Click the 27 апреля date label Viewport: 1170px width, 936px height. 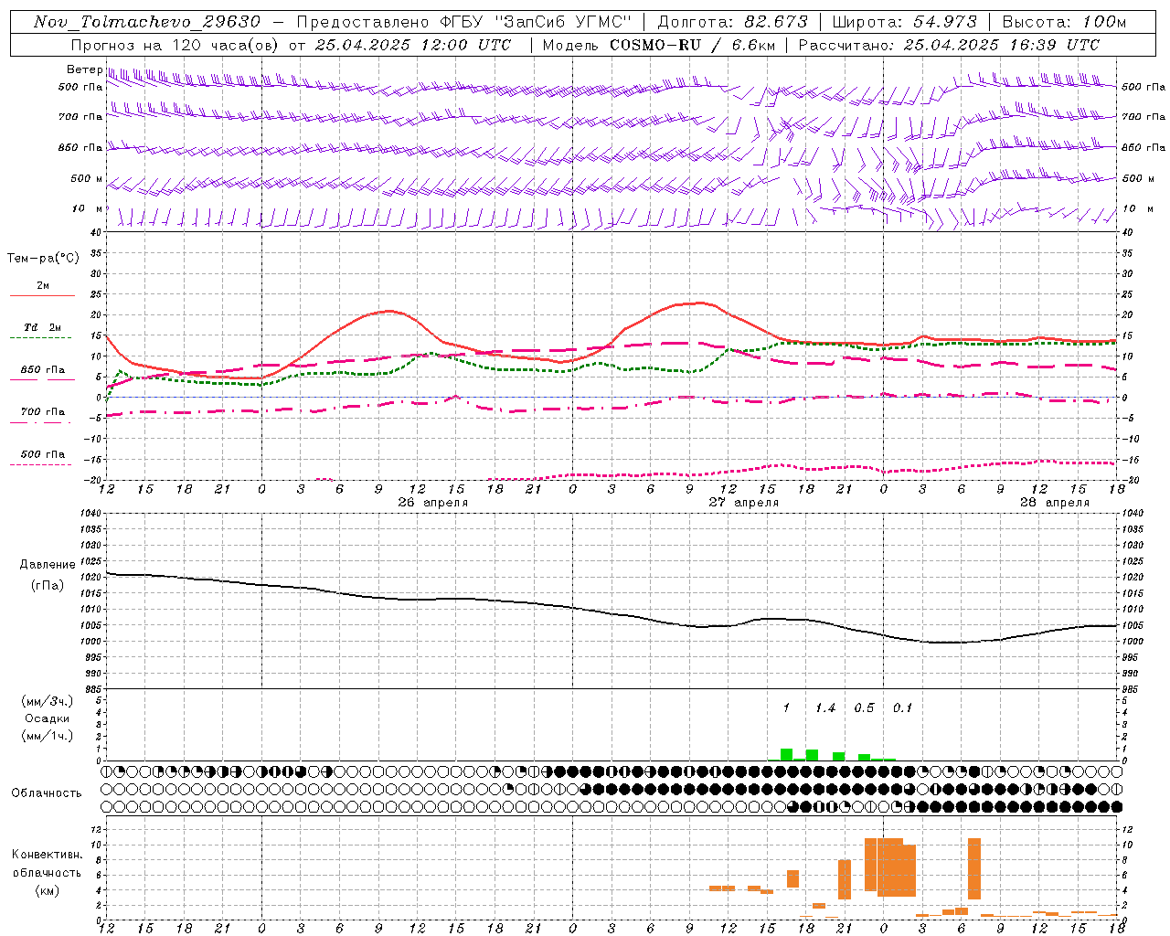744,503
